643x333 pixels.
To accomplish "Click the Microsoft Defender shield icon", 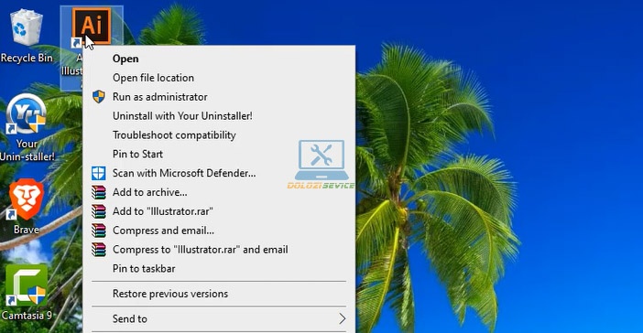I will coord(98,173).
